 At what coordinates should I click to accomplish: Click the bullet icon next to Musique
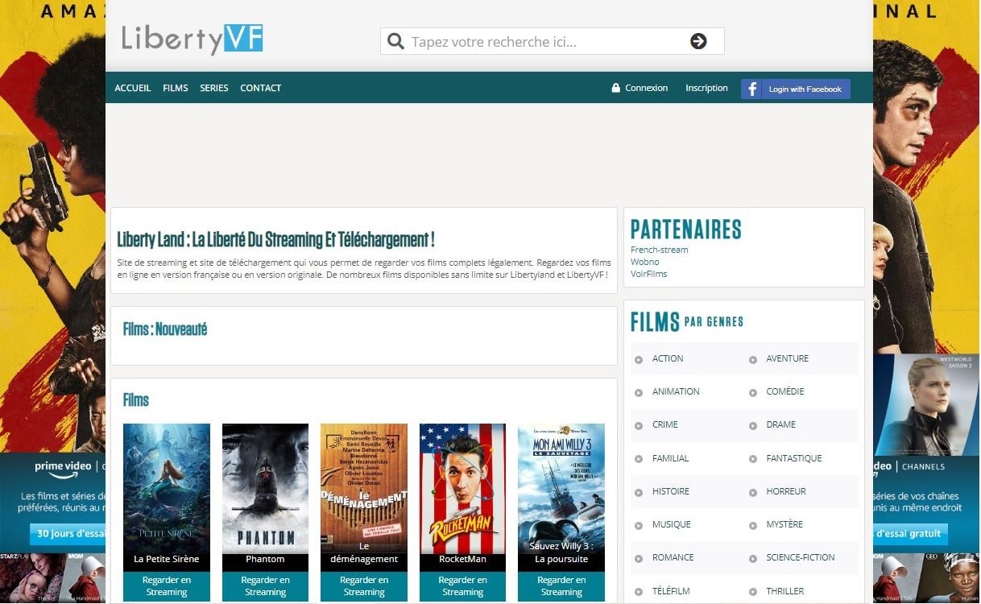(639, 525)
